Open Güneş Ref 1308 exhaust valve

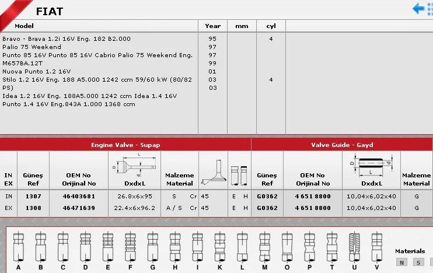pyautogui.click(x=33, y=208)
